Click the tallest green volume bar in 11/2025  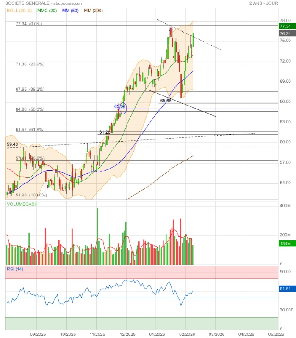[97, 237]
